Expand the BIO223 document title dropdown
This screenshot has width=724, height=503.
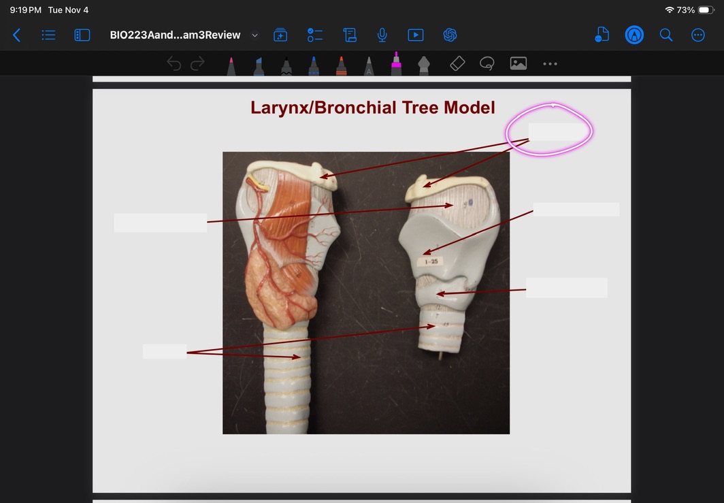click(255, 35)
